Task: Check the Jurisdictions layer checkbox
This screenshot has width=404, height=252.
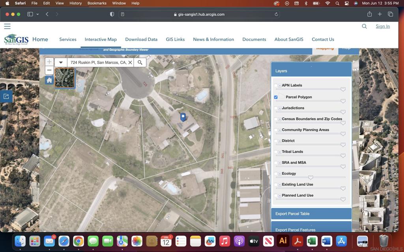Action: click(276, 108)
